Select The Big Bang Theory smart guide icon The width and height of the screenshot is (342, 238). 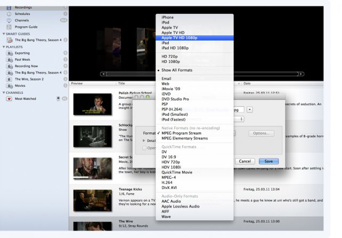pyautogui.click(x=10, y=40)
